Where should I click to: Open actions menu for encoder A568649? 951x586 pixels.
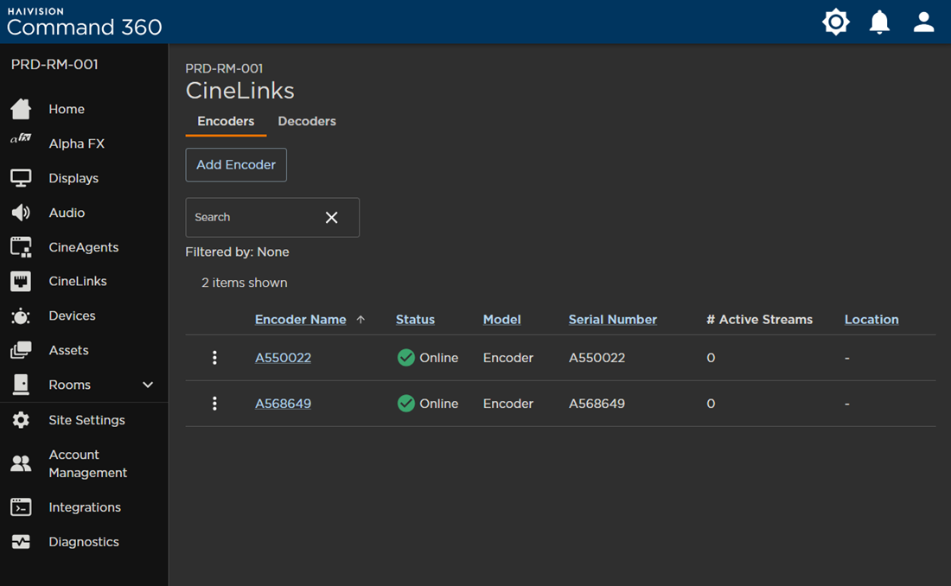[x=214, y=404]
